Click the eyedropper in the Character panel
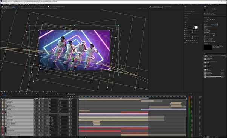Viewport: 227px width, 138px height. click(x=194, y=27)
